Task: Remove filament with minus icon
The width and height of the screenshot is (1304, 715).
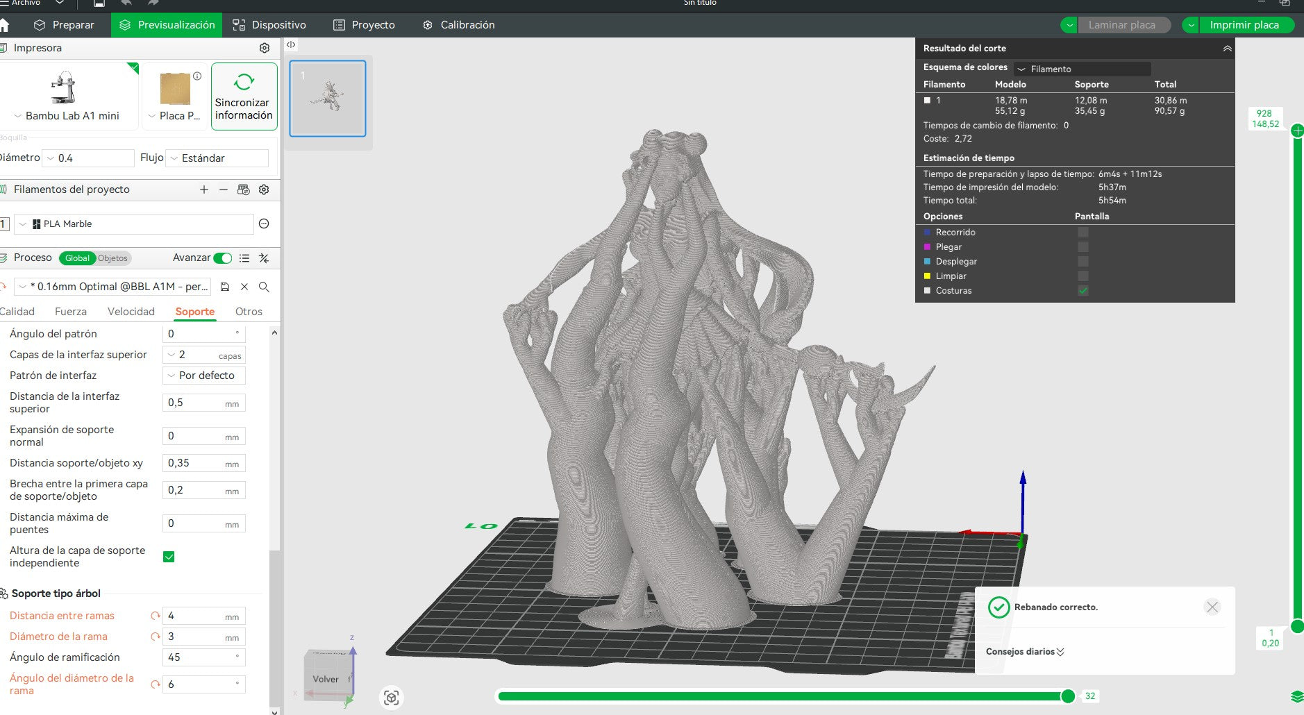Action: [x=223, y=190]
